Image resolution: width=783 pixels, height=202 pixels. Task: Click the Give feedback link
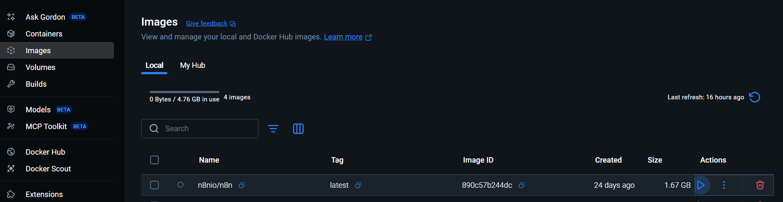206,23
